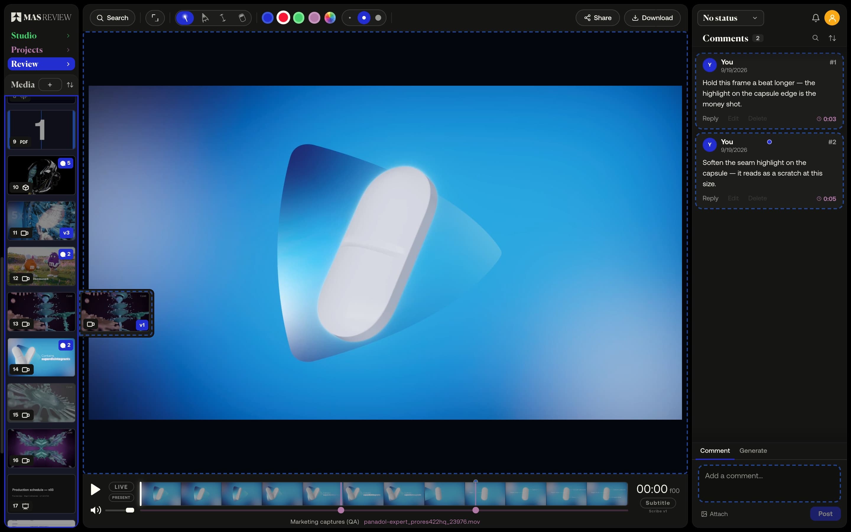Screen dimensions: 851x532
Task: Expand the Studio section
Action: (x=41, y=35)
